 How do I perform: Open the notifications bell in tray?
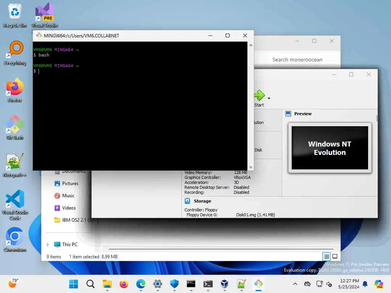click(365, 284)
